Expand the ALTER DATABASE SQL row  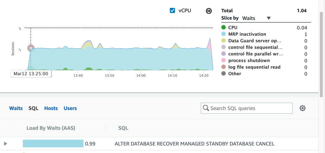[5, 144]
